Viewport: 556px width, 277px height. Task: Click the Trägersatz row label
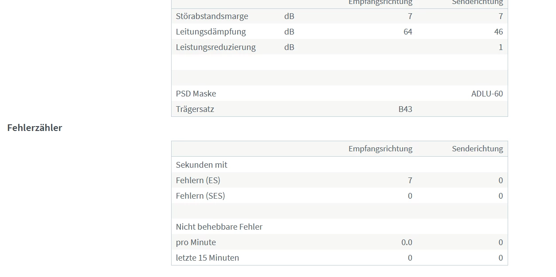195,109
